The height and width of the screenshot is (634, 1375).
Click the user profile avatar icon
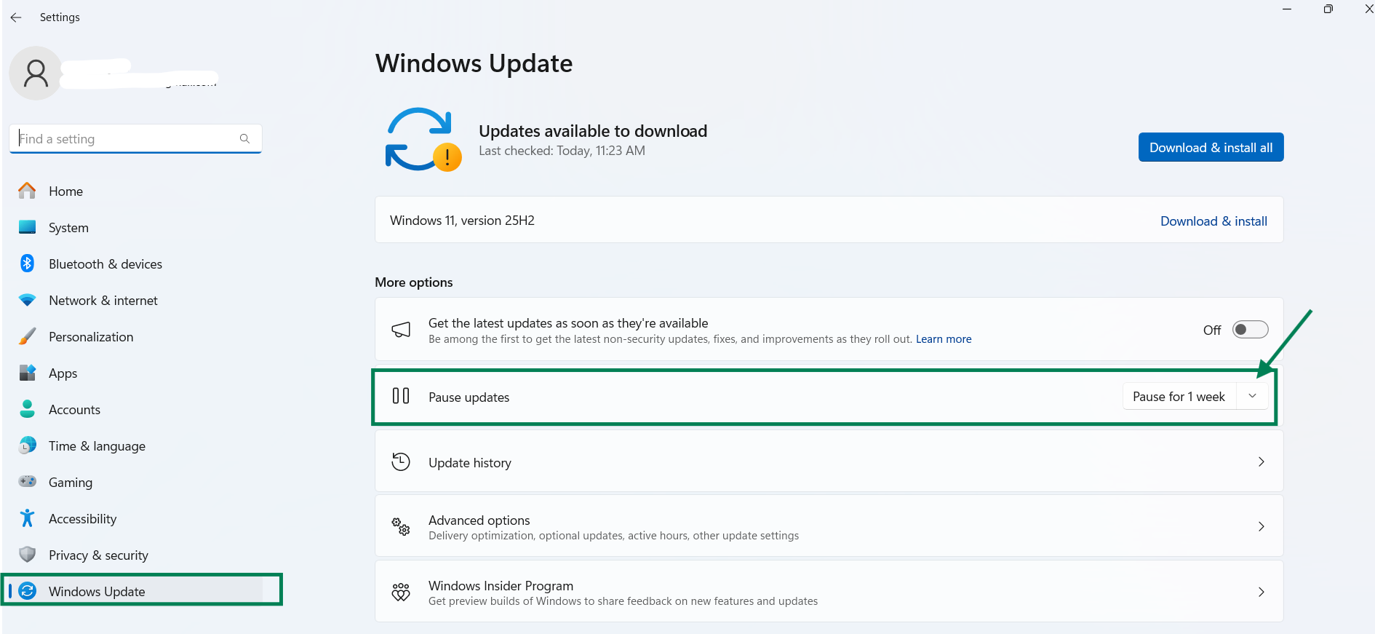click(36, 73)
